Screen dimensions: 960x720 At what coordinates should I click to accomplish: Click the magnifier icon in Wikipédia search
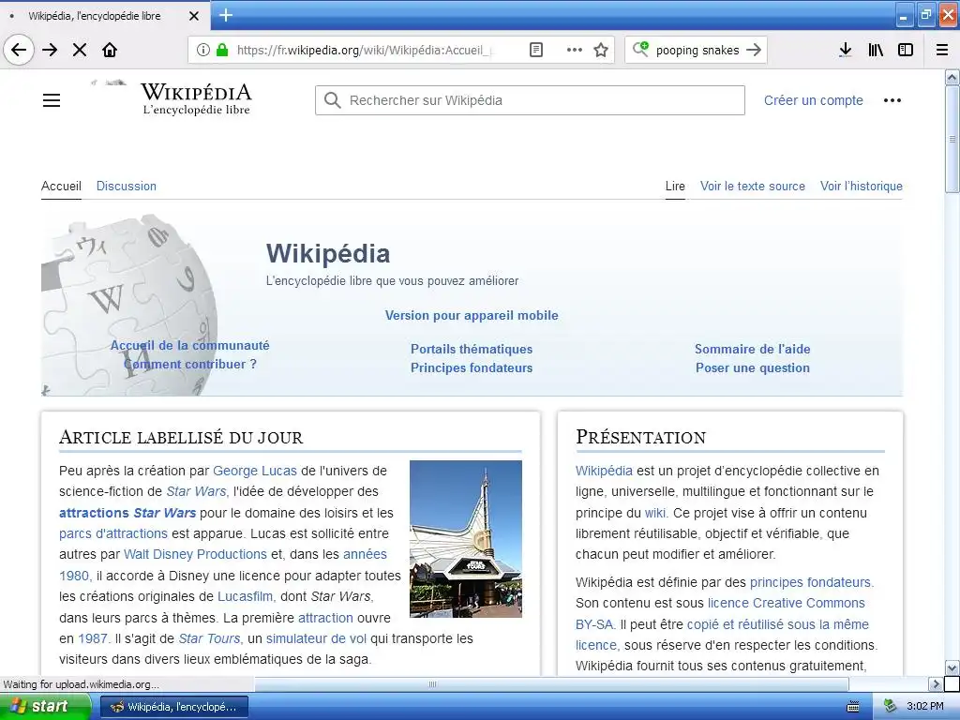tap(333, 99)
